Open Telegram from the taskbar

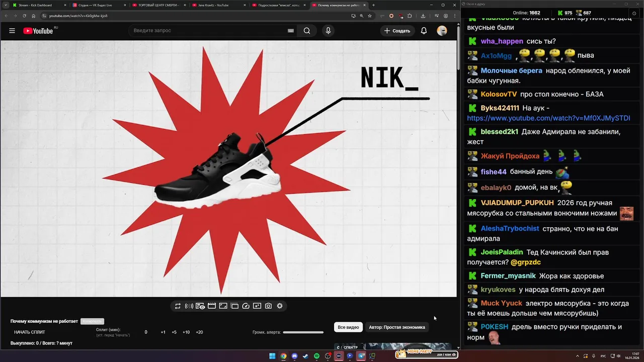(361, 356)
